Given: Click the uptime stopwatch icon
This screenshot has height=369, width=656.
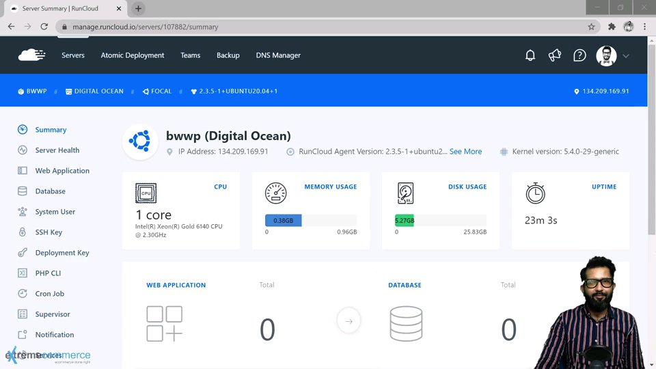Looking at the screenshot, I should pyautogui.click(x=536, y=193).
